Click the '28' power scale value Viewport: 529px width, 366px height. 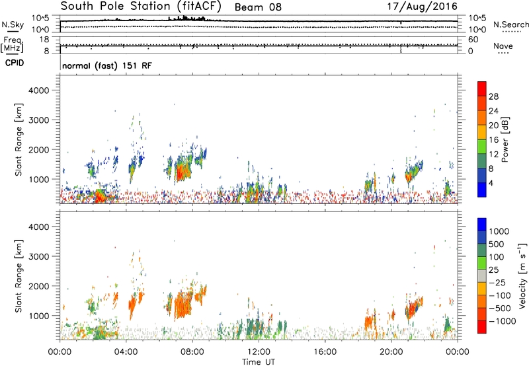pyautogui.click(x=493, y=96)
